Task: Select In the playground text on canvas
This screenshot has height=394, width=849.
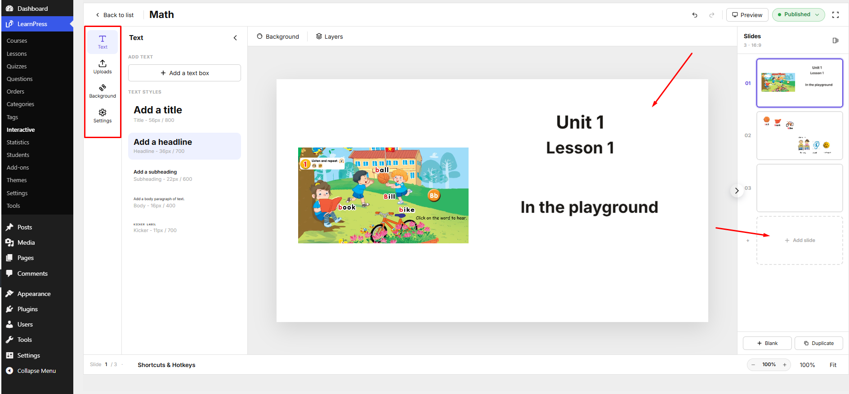Action: tap(589, 207)
